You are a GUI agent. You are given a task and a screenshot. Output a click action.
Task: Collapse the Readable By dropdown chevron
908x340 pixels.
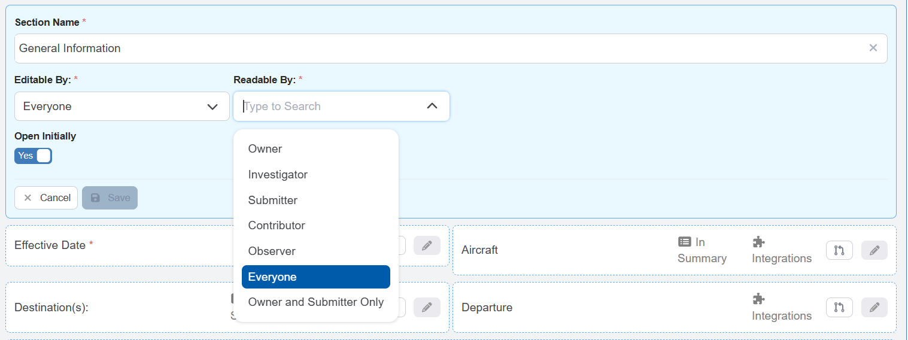point(432,107)
